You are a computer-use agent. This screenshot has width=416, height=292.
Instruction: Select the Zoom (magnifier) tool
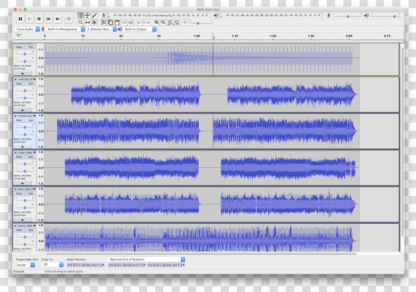(81, 23)
